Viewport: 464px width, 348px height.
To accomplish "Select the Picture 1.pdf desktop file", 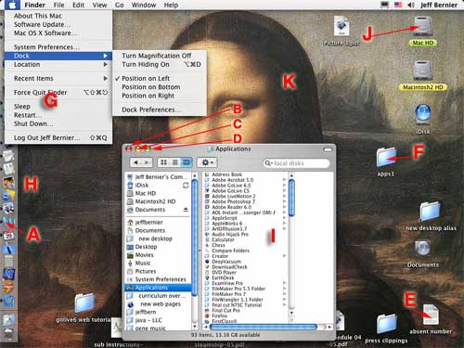I will click(342, 26).
